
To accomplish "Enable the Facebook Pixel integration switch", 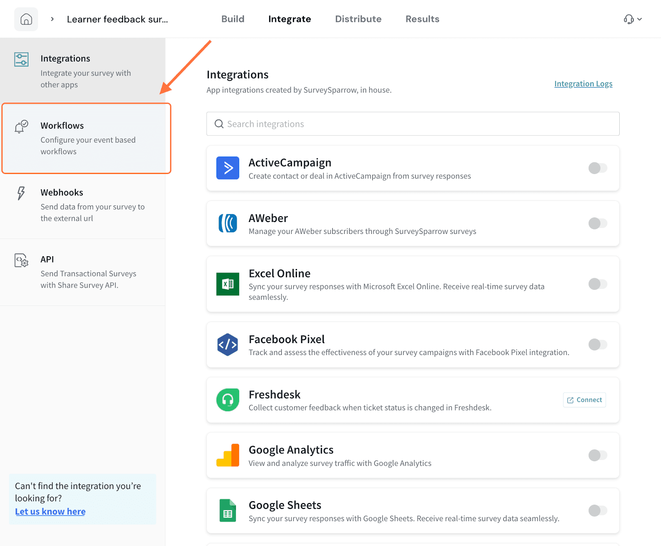I will click(597, 345).
